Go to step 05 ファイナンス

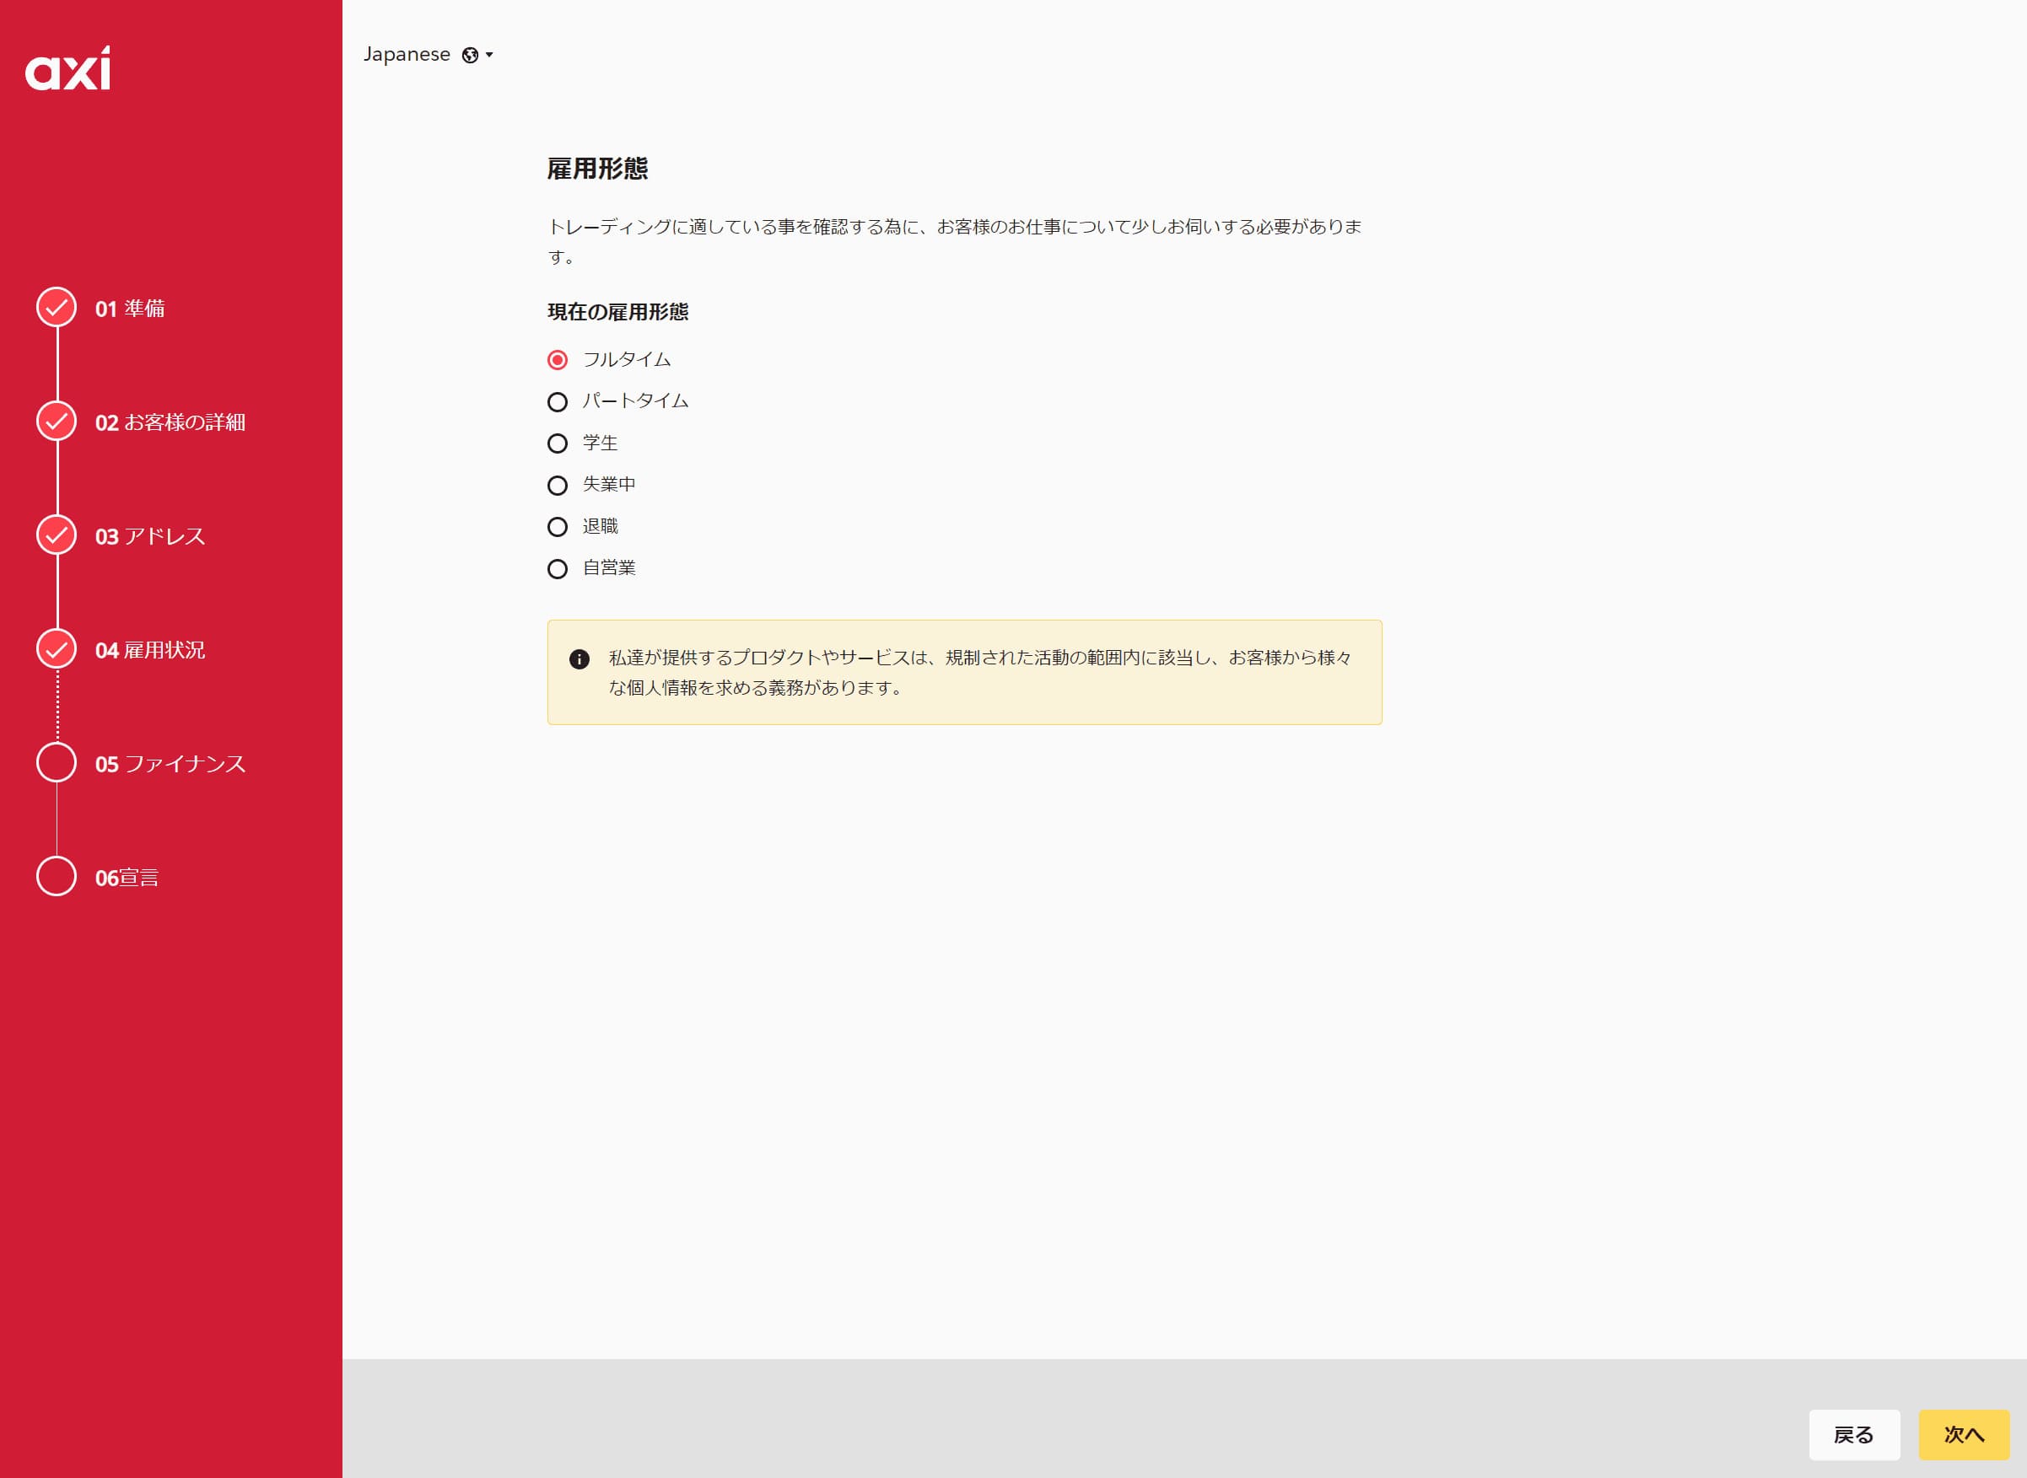tap(170, 764)
